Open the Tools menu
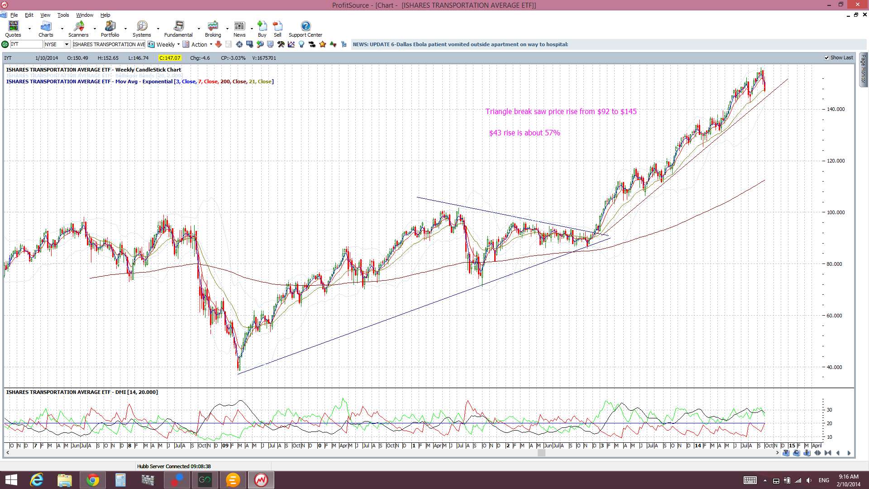 pos(63,15)
